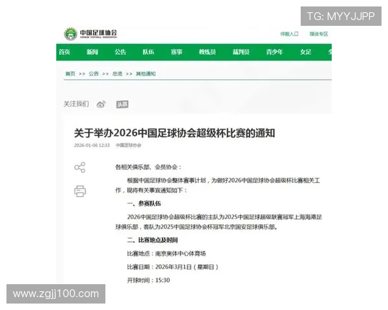This screenshot has height=310, width=388.
Task: Click the source label 中国足球协会 under title
Action: (x=129, y=145)
